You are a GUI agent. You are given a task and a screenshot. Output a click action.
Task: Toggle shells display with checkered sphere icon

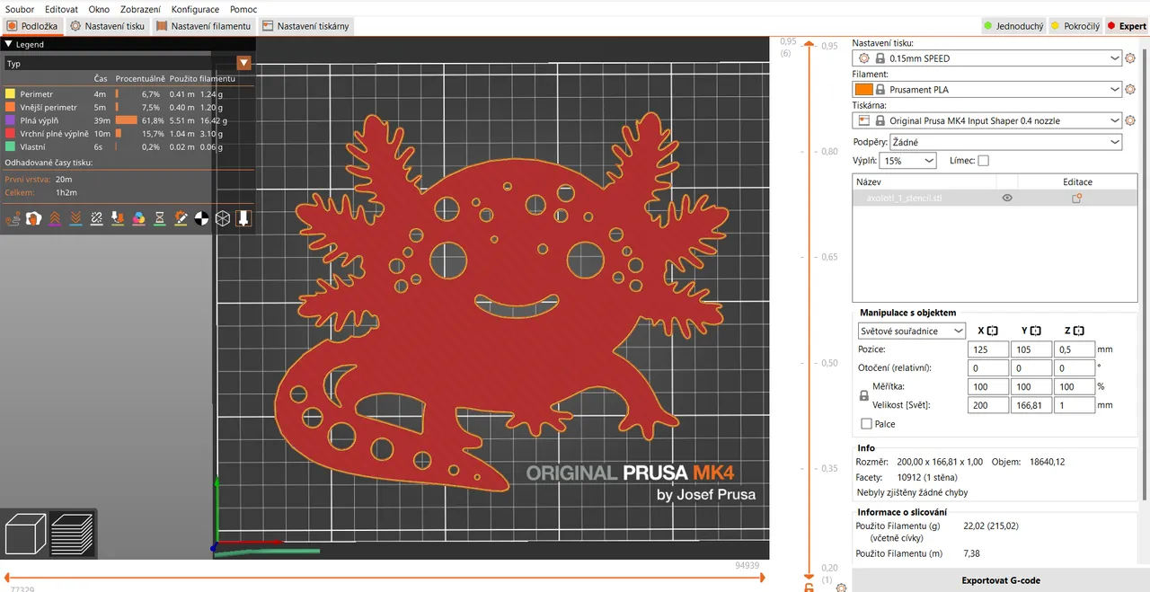point(201,217)
